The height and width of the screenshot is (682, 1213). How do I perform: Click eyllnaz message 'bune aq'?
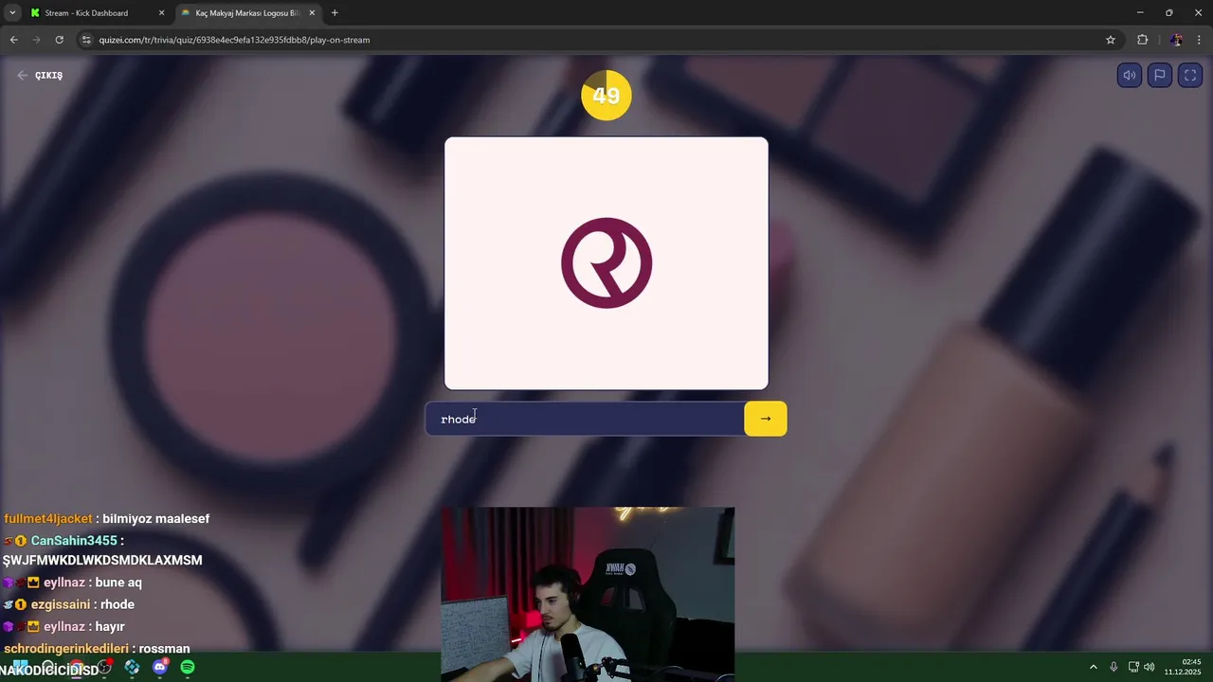pyautogui.click(x=118, y=583)
